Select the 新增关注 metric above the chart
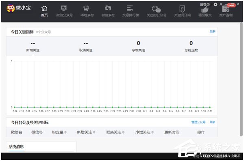 33,47
